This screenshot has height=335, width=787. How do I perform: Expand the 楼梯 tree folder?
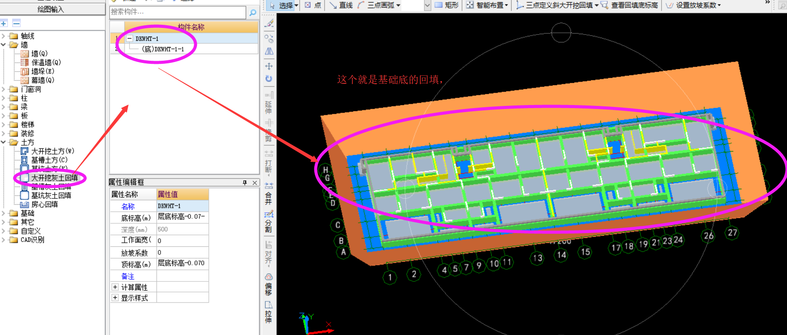tap(4, 125)
